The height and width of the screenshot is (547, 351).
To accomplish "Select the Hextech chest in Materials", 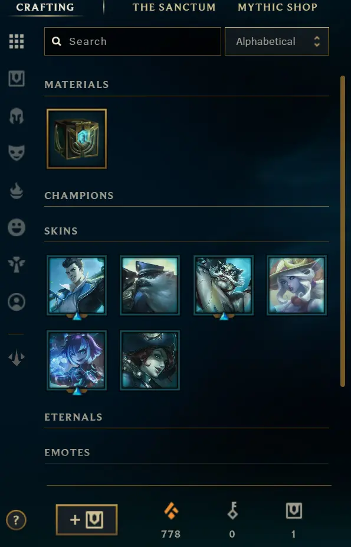I will [x=77, y=139].
